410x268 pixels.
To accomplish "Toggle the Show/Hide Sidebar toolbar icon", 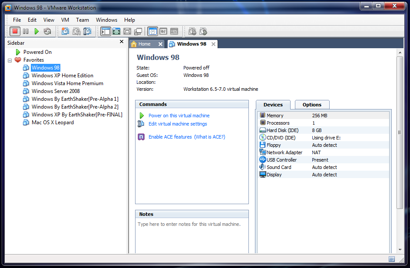I will (x=106, y=31).
